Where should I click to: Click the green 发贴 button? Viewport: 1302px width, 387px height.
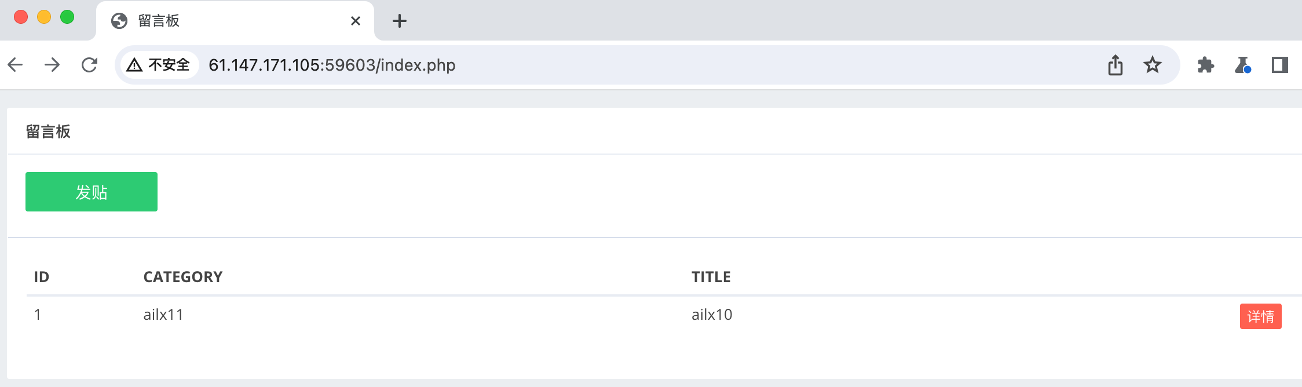pos(92,192)
